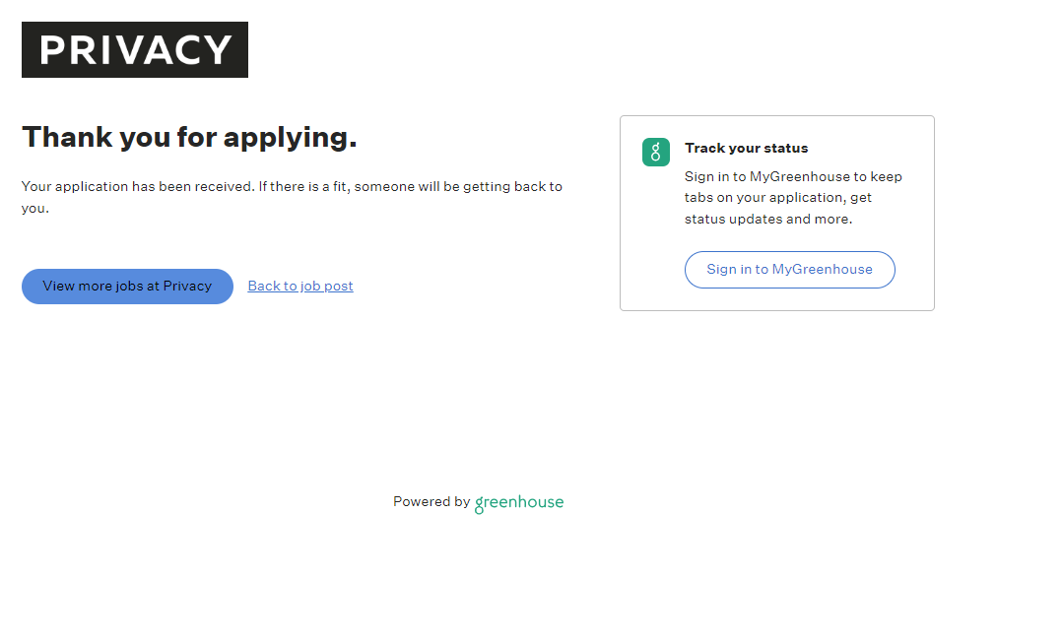Click the greenhouse wordmark logo in the footer
Screen dimensions: 1062x642
[519, 502]
